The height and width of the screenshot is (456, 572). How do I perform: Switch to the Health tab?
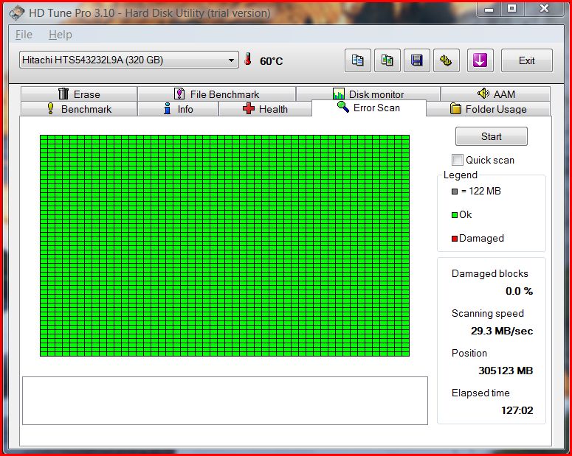click(265, 109)
